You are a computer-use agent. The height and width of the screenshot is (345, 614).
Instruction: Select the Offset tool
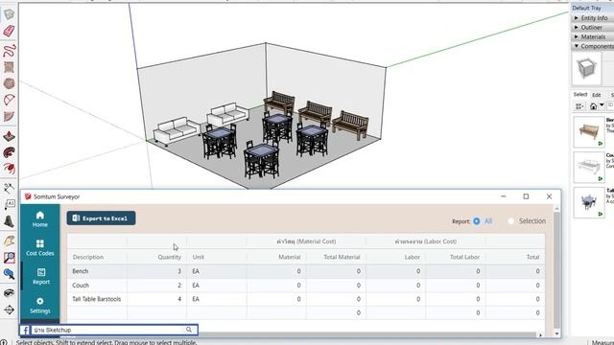tap(9, 169)
